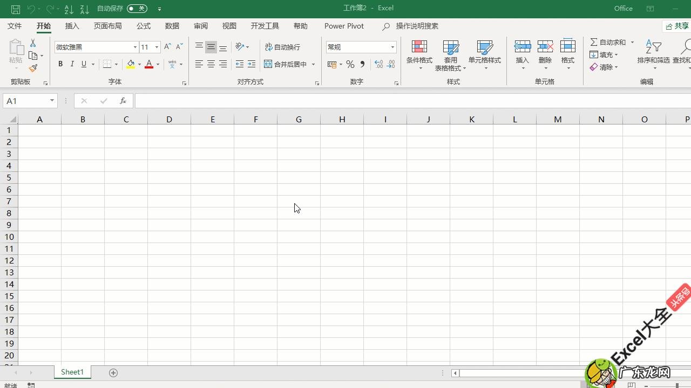Toggle Italic formatting
This screenshot has height=388, width=691.
tap(72, 64)
